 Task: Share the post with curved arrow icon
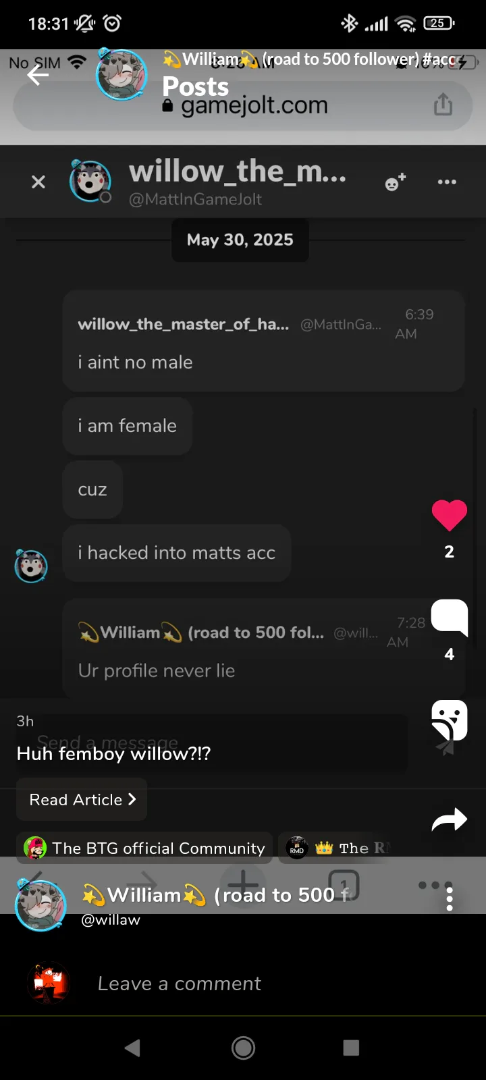tap(450, 819)
